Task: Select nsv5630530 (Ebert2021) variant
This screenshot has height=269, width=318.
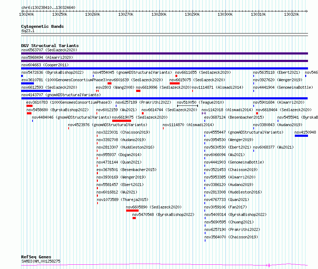Action: [x=228, y=147]
